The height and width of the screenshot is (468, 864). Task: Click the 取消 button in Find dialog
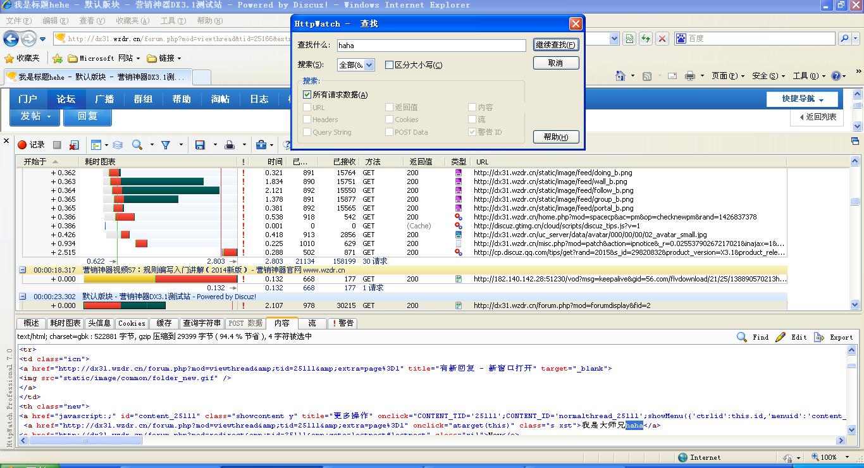pos(556,63)
